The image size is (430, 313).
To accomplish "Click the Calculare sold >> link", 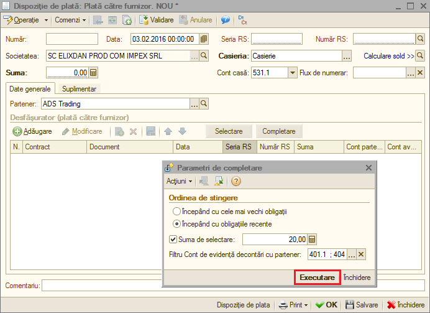I will pos(388,56).
